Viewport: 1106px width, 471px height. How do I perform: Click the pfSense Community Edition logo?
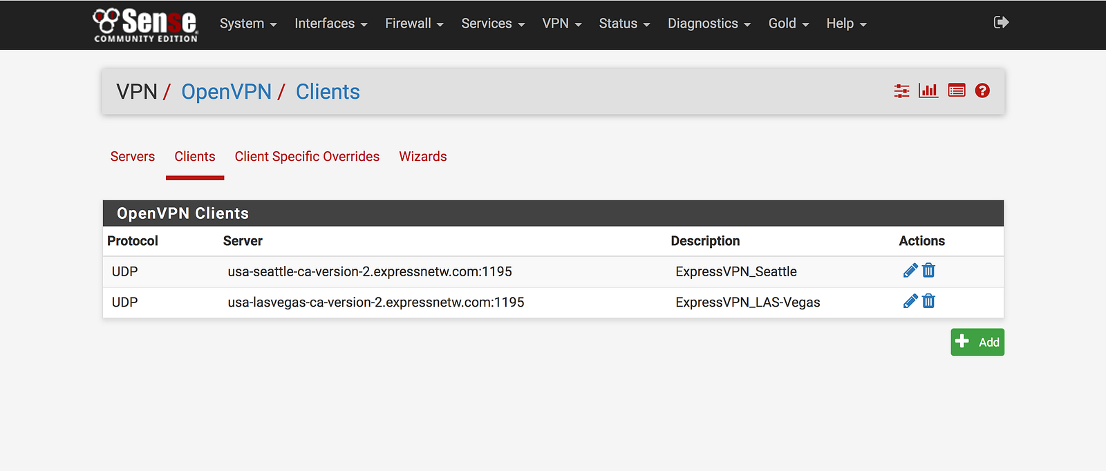click(146, 25)
